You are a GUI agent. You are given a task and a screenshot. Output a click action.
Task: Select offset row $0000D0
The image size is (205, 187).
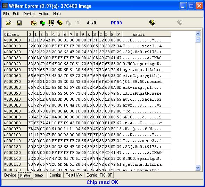click(15, 117)
